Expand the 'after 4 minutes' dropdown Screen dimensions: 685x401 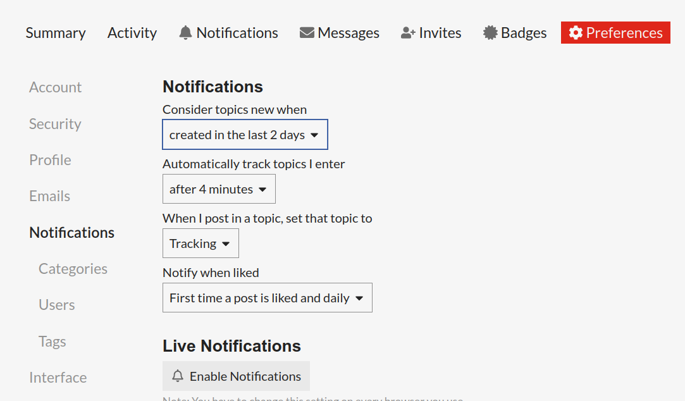tap(219, 188)
